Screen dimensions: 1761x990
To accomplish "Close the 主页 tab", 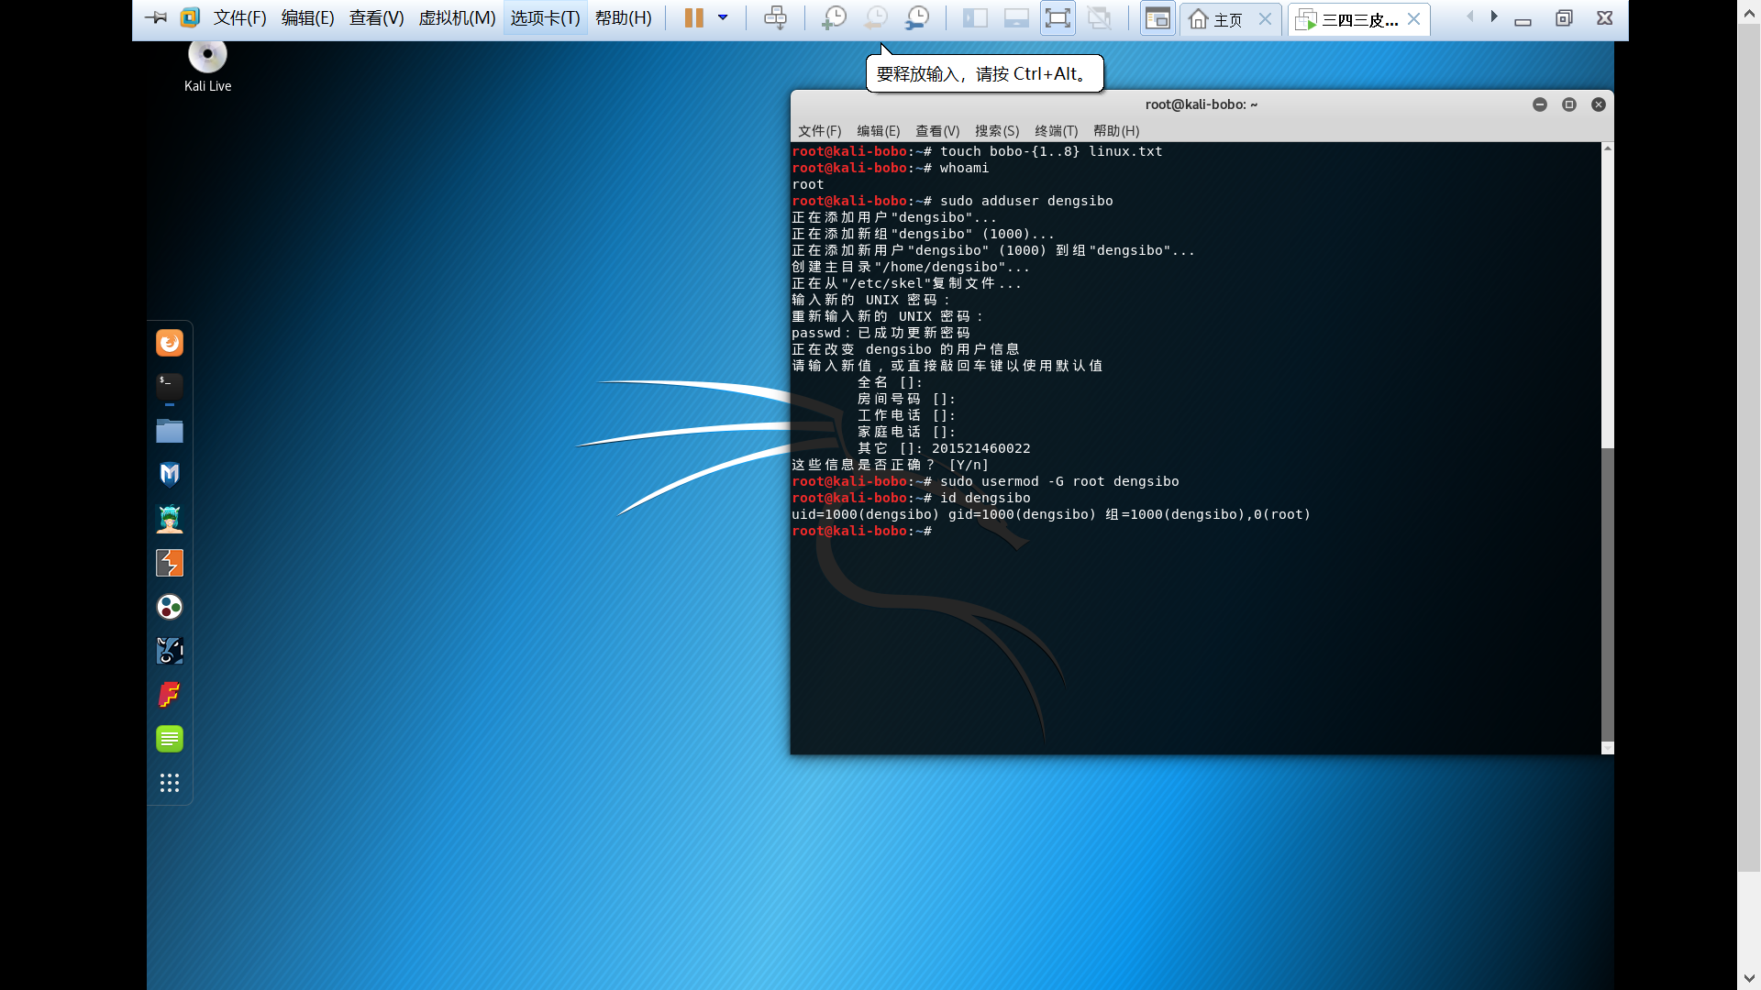I will (x=1265, y=19).
